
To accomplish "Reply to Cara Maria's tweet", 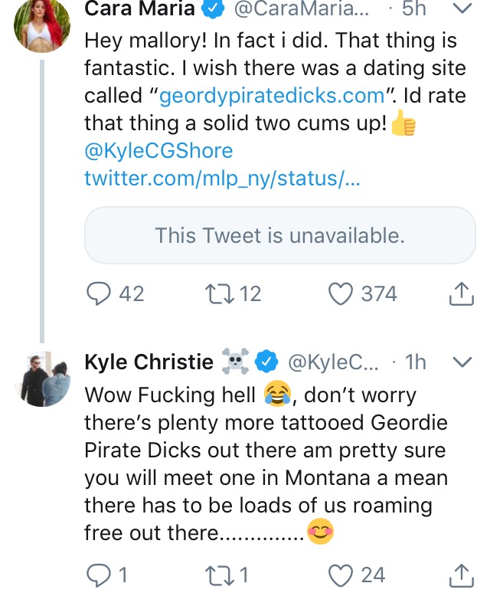I will (x=99, y=294).
